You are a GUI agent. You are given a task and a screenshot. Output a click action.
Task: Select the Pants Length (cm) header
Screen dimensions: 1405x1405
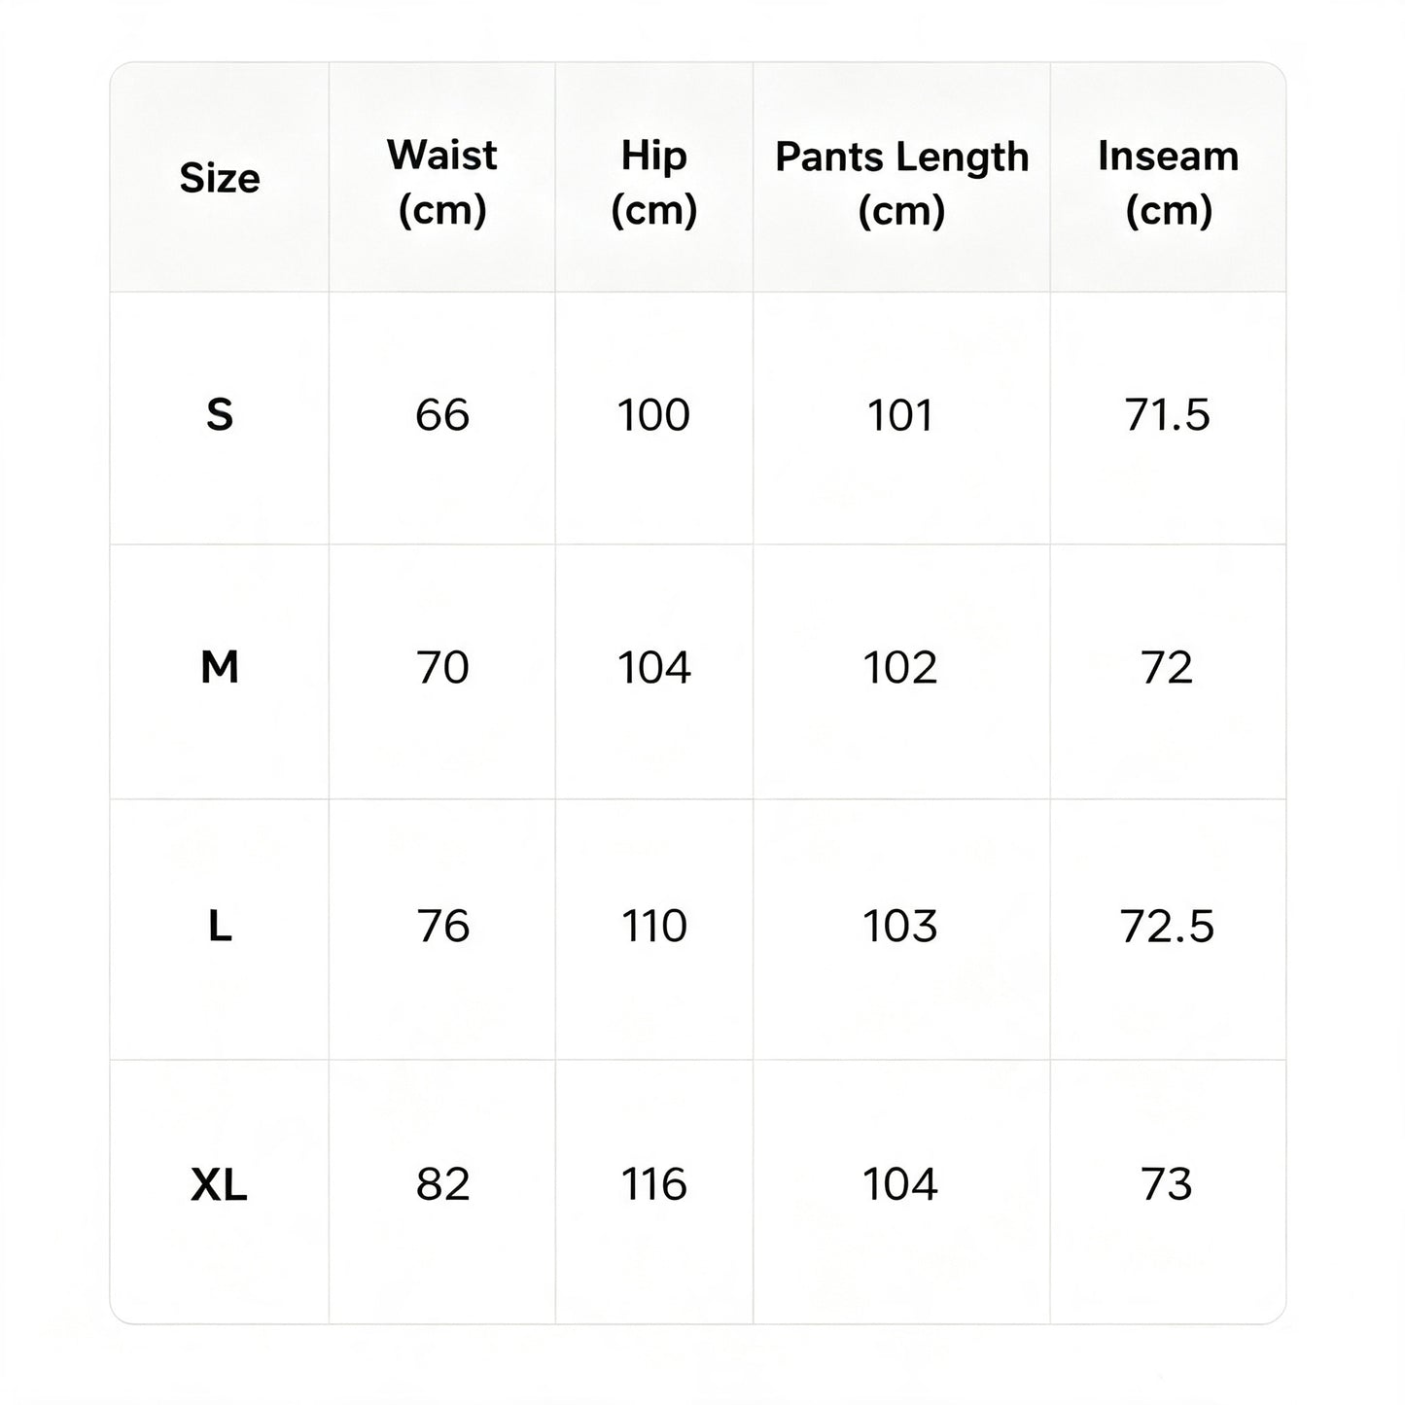(x=901, y=183)
